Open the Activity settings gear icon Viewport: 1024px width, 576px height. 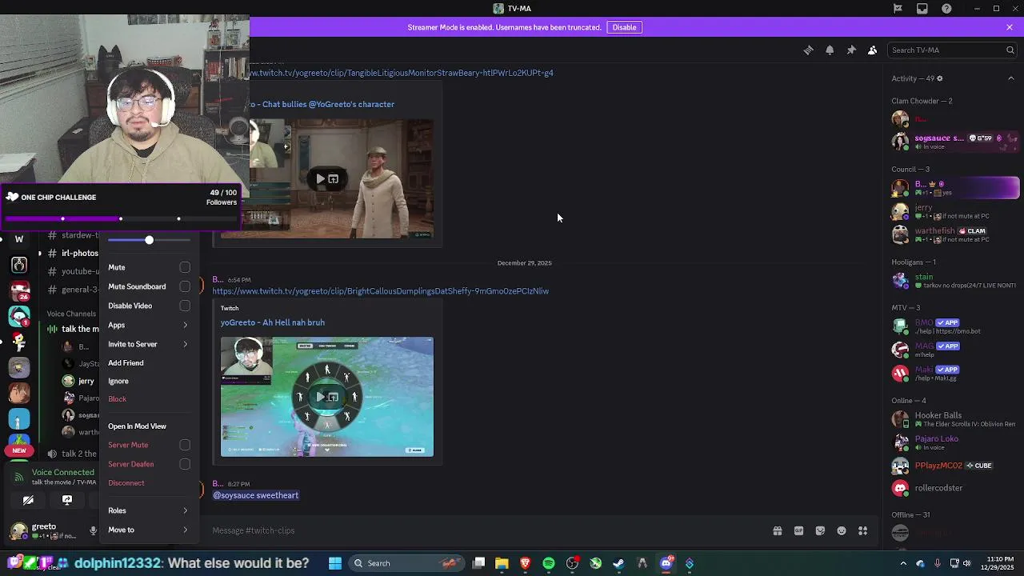click(939, 78)
